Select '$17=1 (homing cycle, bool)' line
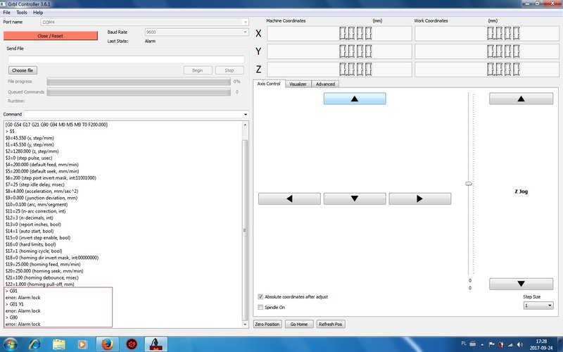Image resolution: width=563 pixels, height=352 pixels. click(x=34, y=251)
